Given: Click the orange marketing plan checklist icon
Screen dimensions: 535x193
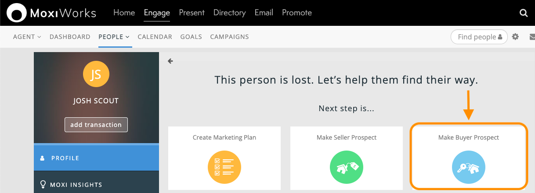Looking at the screenshot, I should click(224, 168).
